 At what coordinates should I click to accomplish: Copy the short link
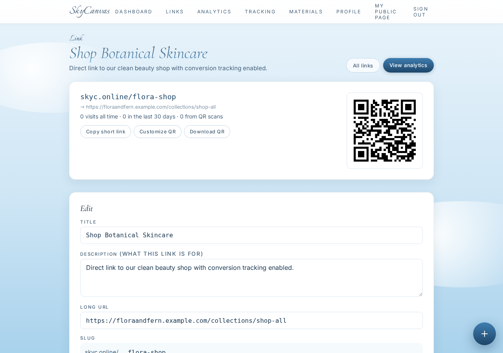click(x=106, y=132)
